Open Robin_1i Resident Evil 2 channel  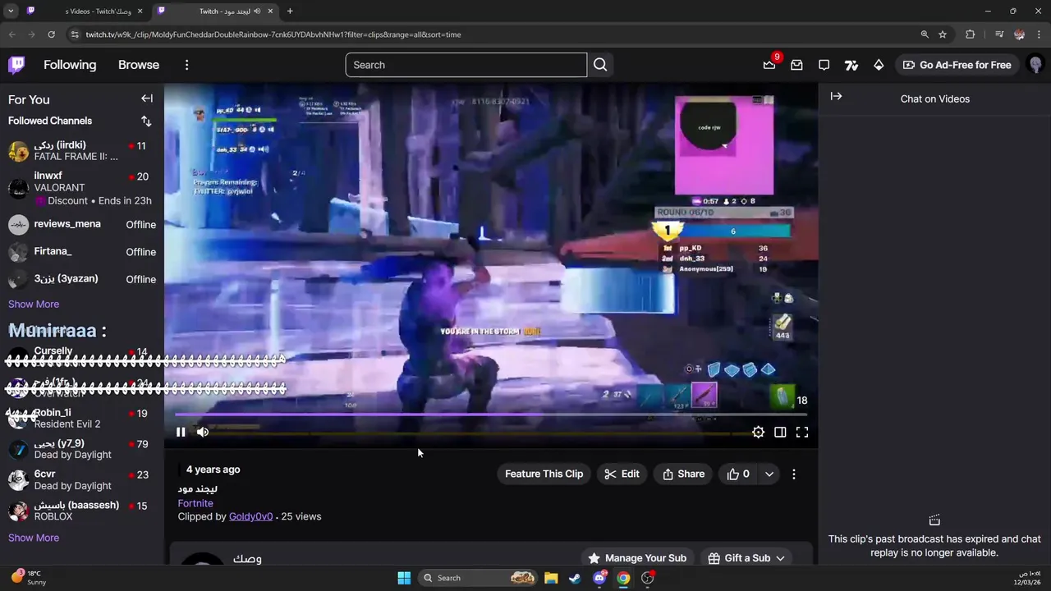tap(82, 419)
